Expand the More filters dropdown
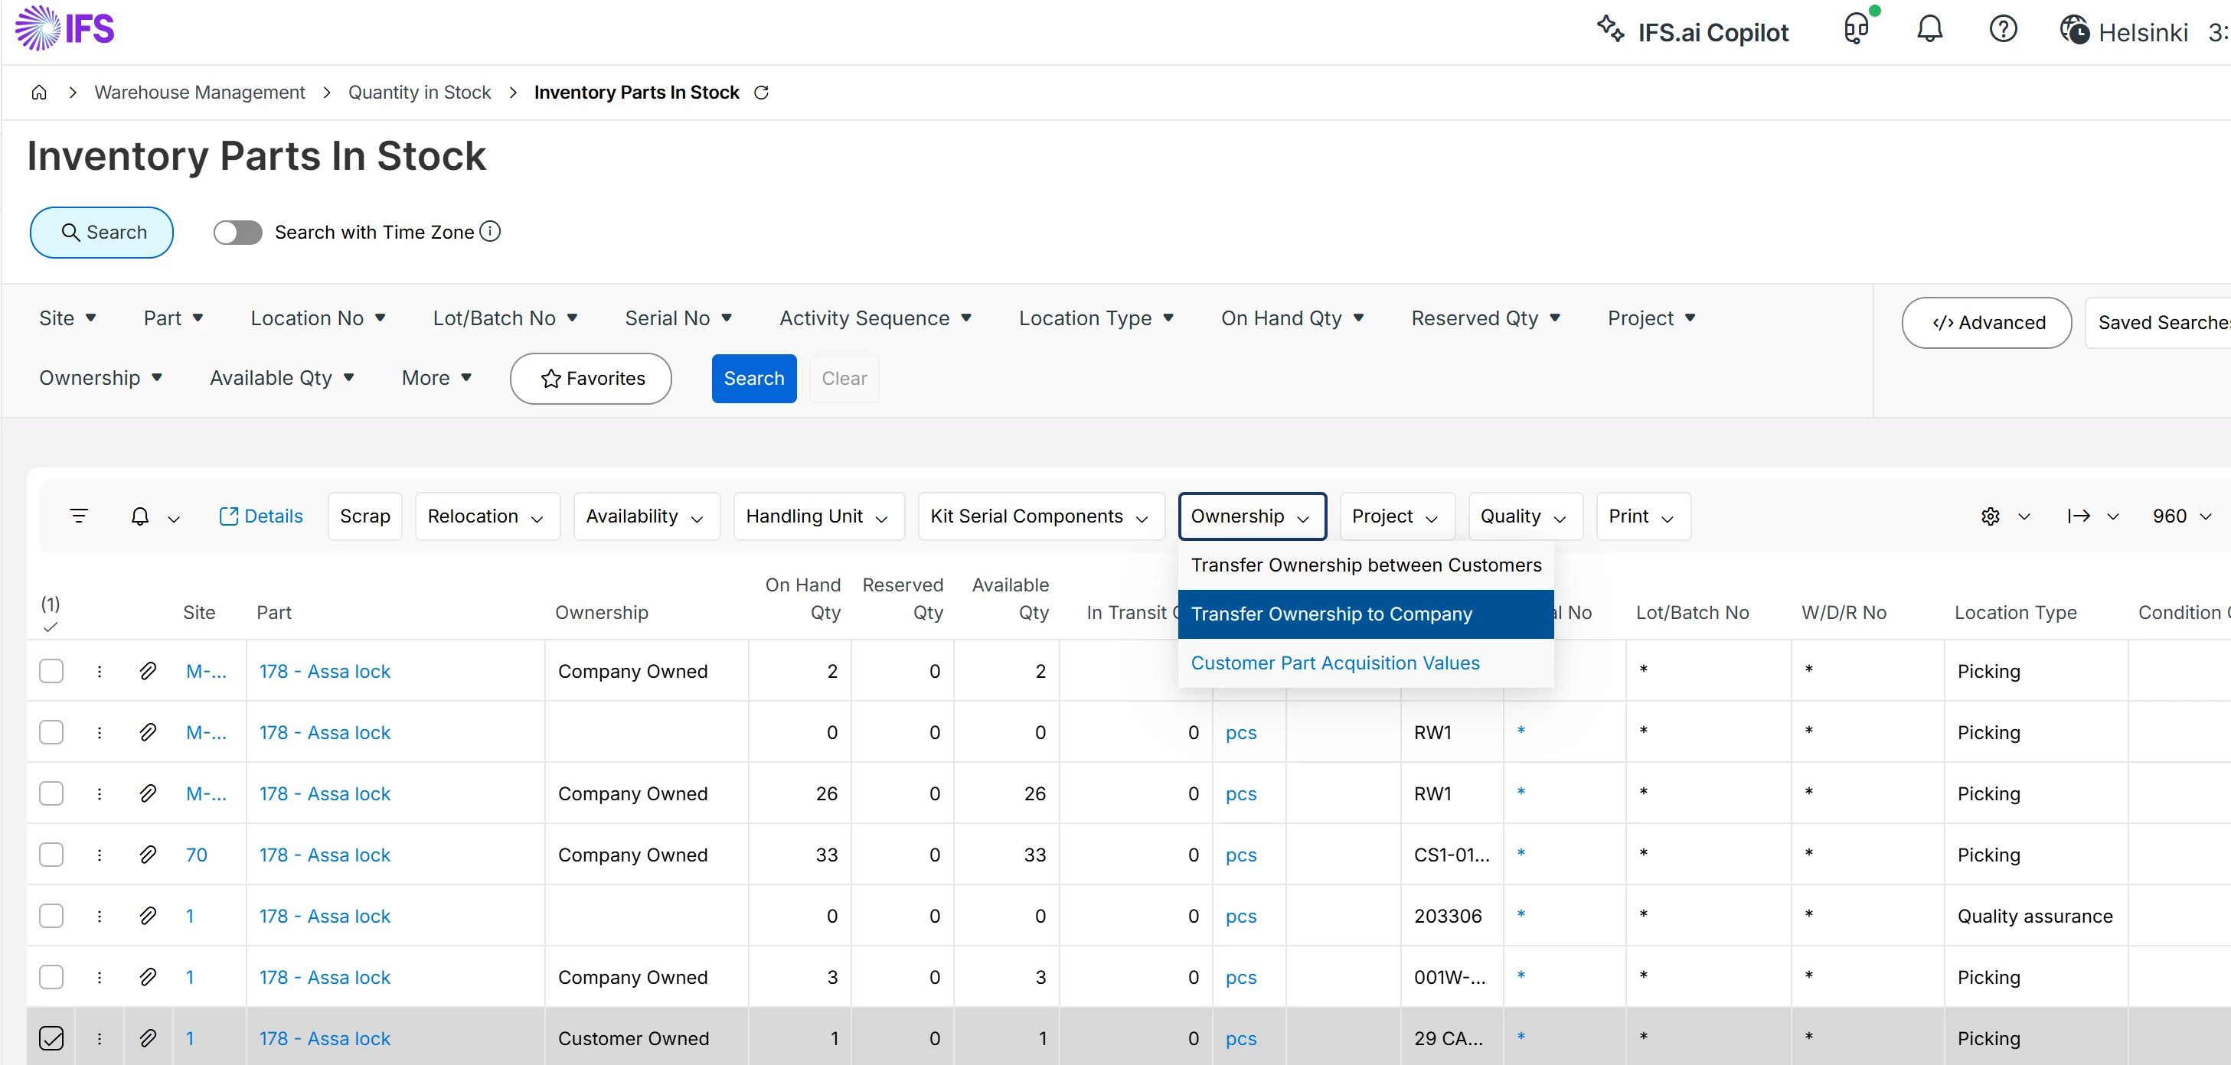Image resolution: width=2231 pixels, height=1065 pixels. click(x=436, y=378)
